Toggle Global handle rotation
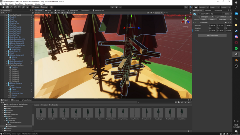This screenshot has width=240, height=135. pyautogui.click(x=44, y=7)
